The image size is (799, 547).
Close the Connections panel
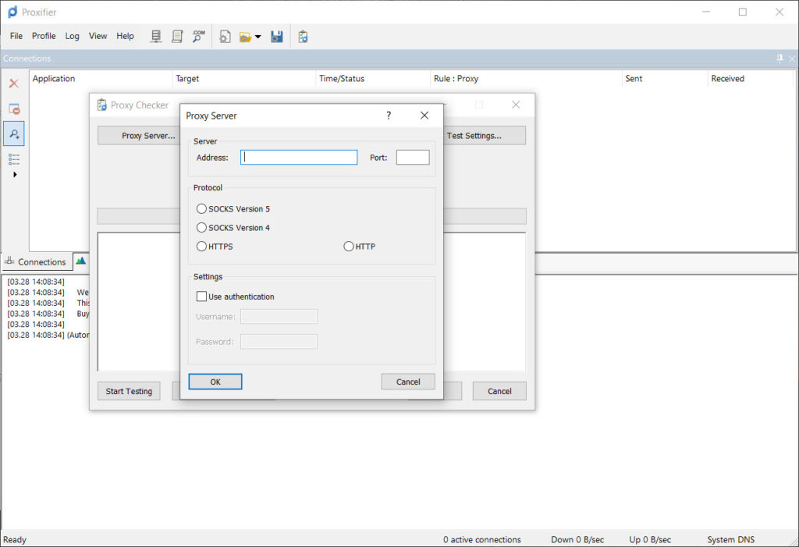[792, 59]
